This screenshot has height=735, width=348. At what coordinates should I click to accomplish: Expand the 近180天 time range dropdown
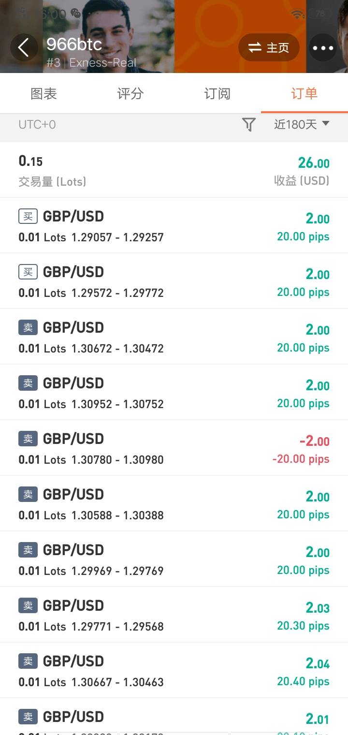[x=301, y=125]
